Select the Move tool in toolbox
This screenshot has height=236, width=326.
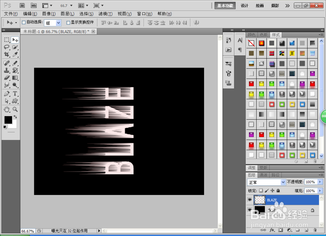(15, 40)
